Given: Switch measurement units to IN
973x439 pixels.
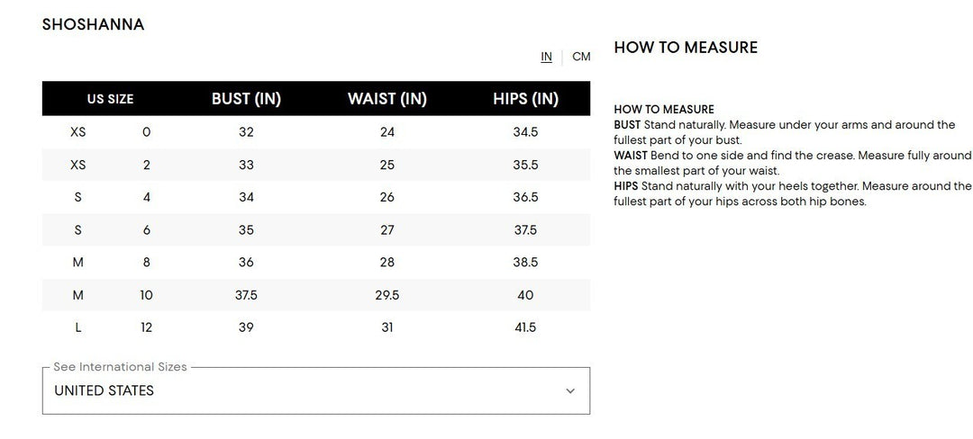Looking at the screenshot, I should pyautogui.click(x=546, y=57).
